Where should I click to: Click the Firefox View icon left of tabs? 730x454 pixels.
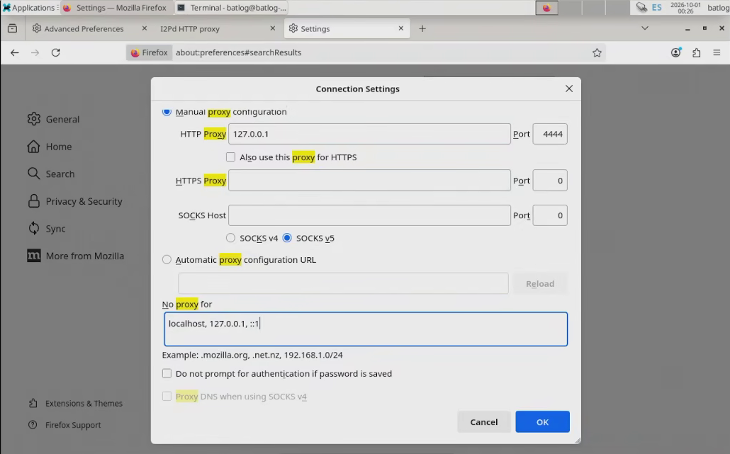(13, 28)
